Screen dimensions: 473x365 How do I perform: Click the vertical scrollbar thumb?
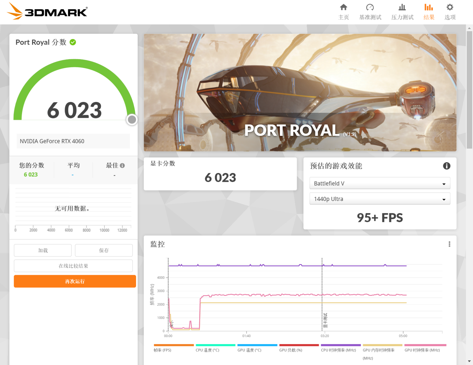469,90
